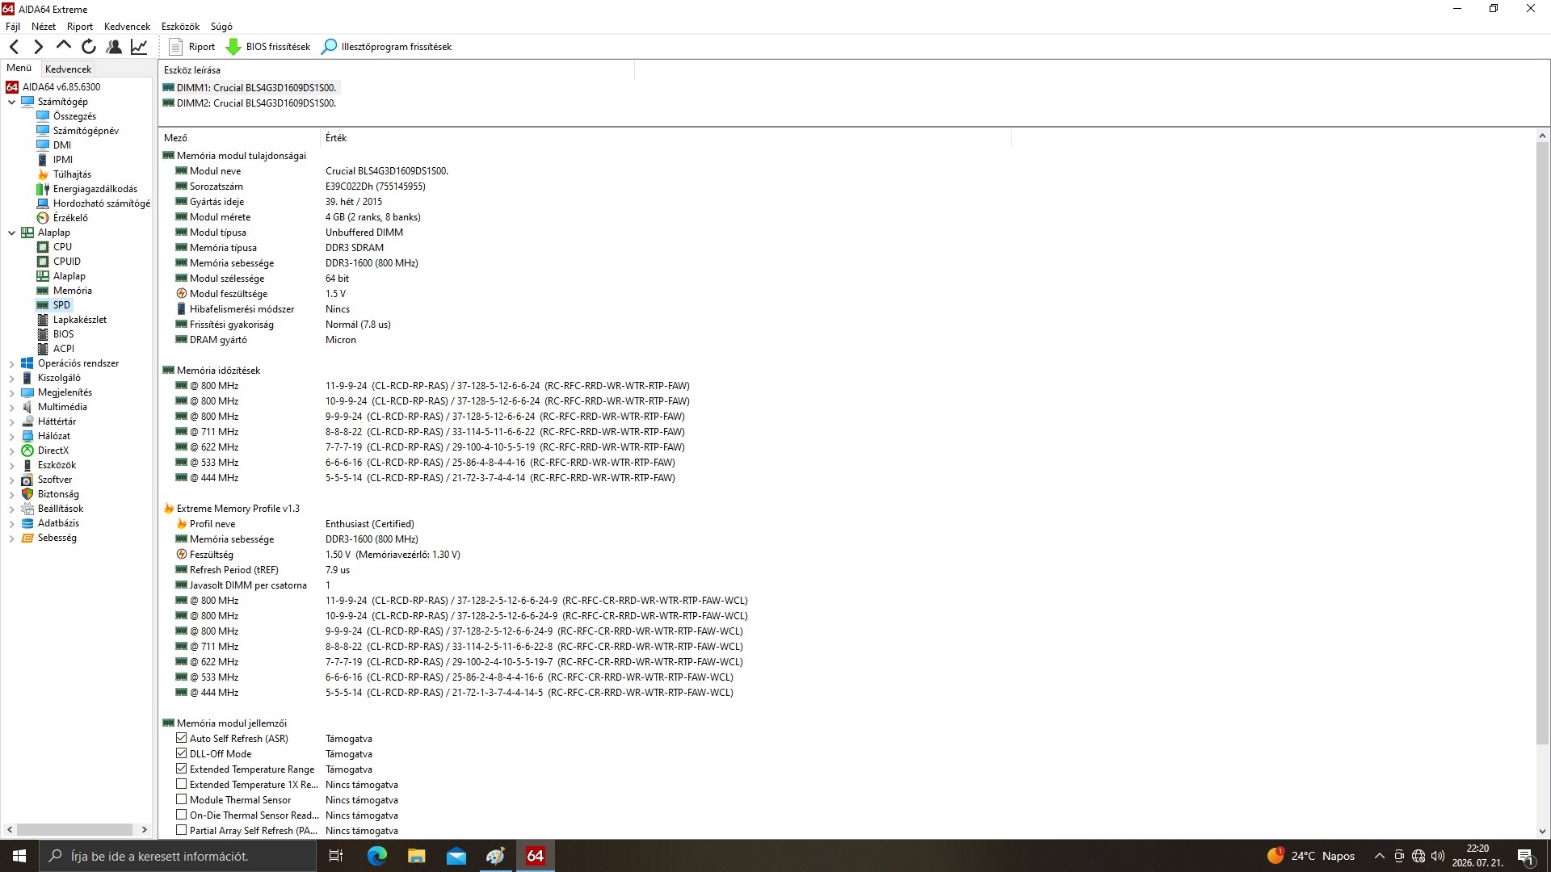Open Illesztőprogram frissítések driver updates
This screenshot has width=1551, height=872.
(x=386, y=47)
